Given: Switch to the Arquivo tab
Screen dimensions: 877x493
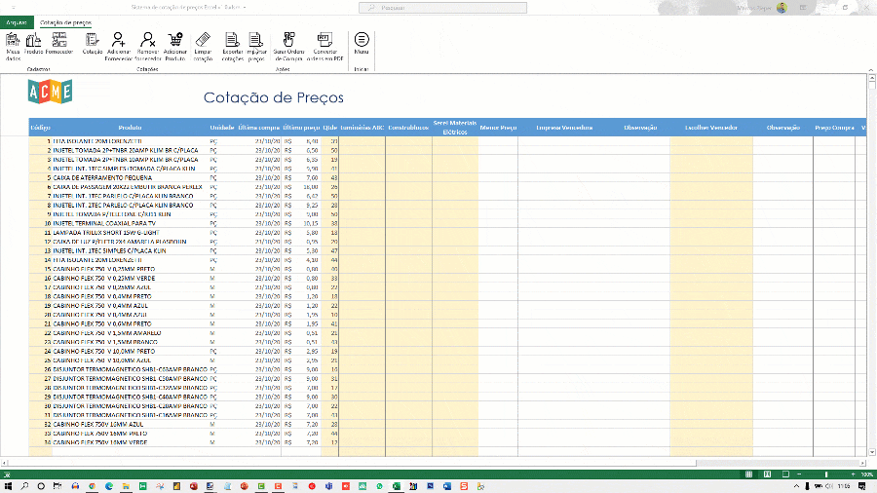Looking at the screenshot, I should coord(17,22).
